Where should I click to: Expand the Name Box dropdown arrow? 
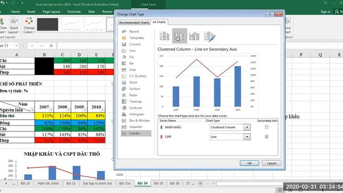click(17, 46)
